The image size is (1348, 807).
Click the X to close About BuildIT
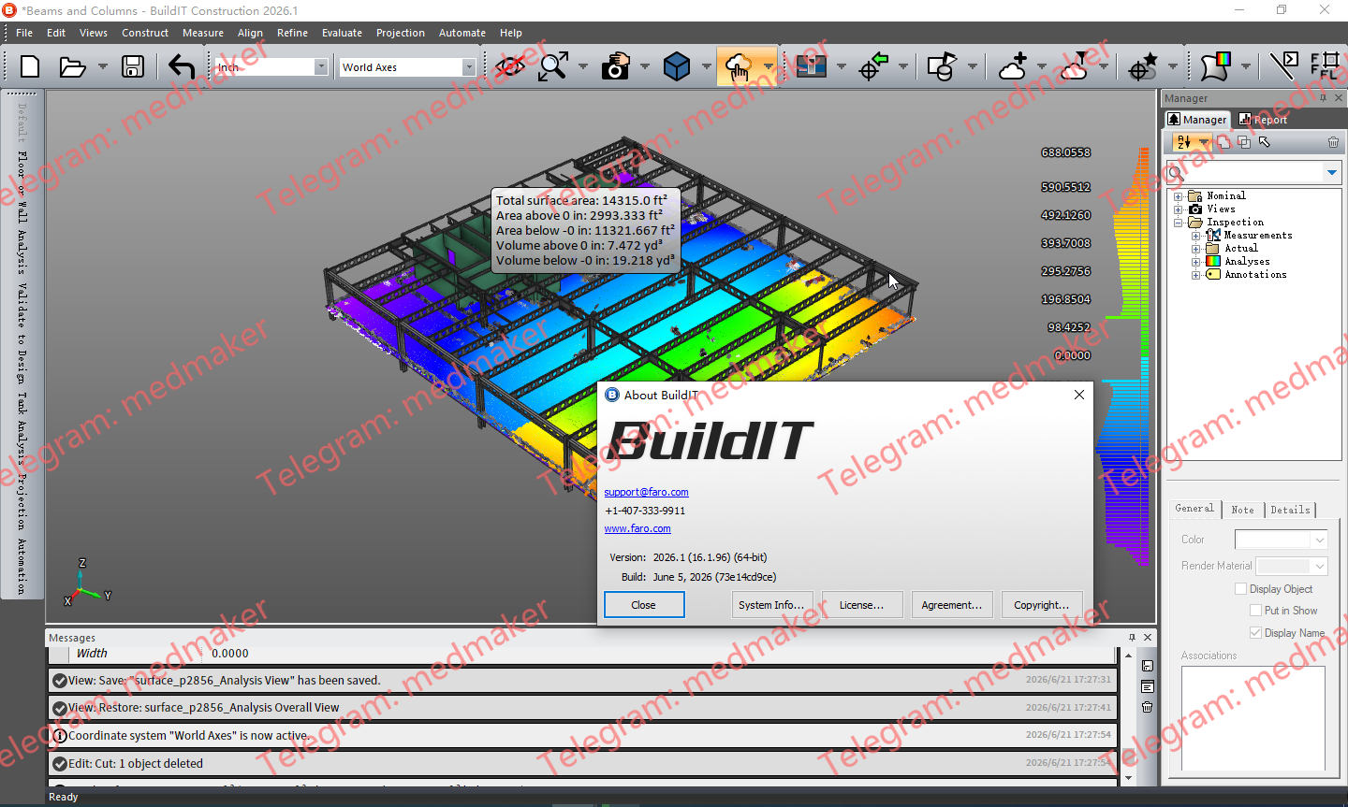[1079, 395]
